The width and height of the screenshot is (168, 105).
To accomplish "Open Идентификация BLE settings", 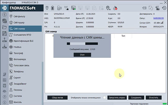I will [25, 41].
